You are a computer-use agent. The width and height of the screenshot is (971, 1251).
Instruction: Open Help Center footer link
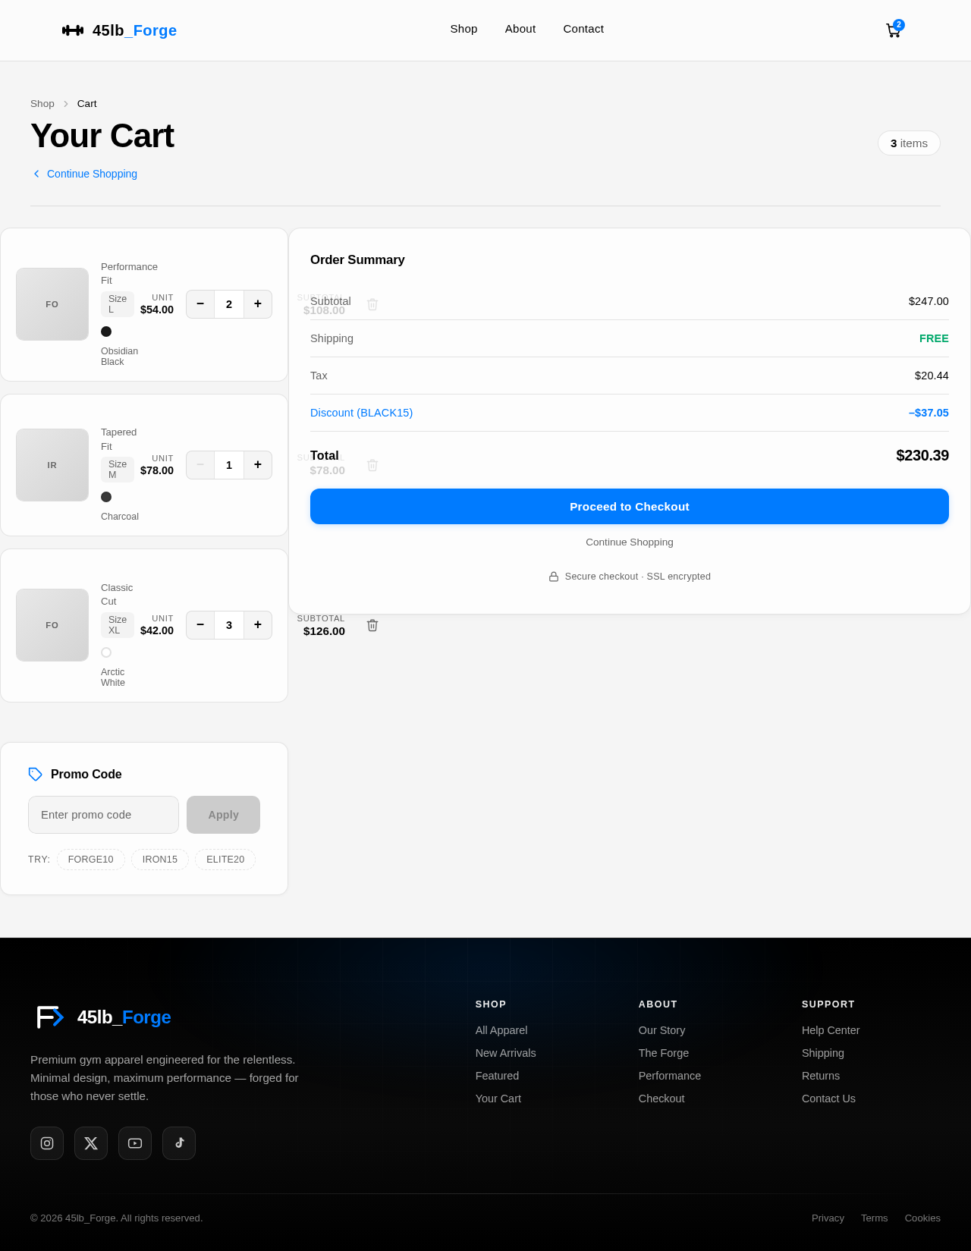(x=831, y=1030)
